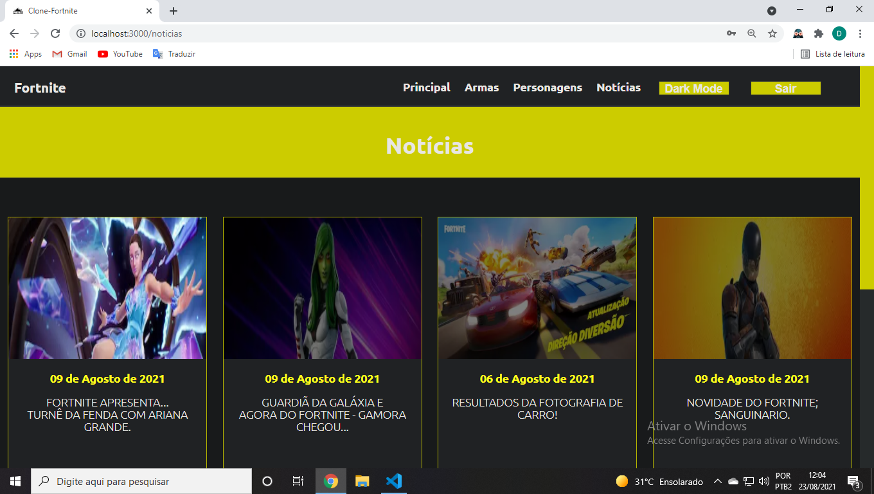
Task: Click headline 'GUARDIÃ DA GALÁXIA E AGORA DO FORTNITE'
Action: tap(323, 415)
